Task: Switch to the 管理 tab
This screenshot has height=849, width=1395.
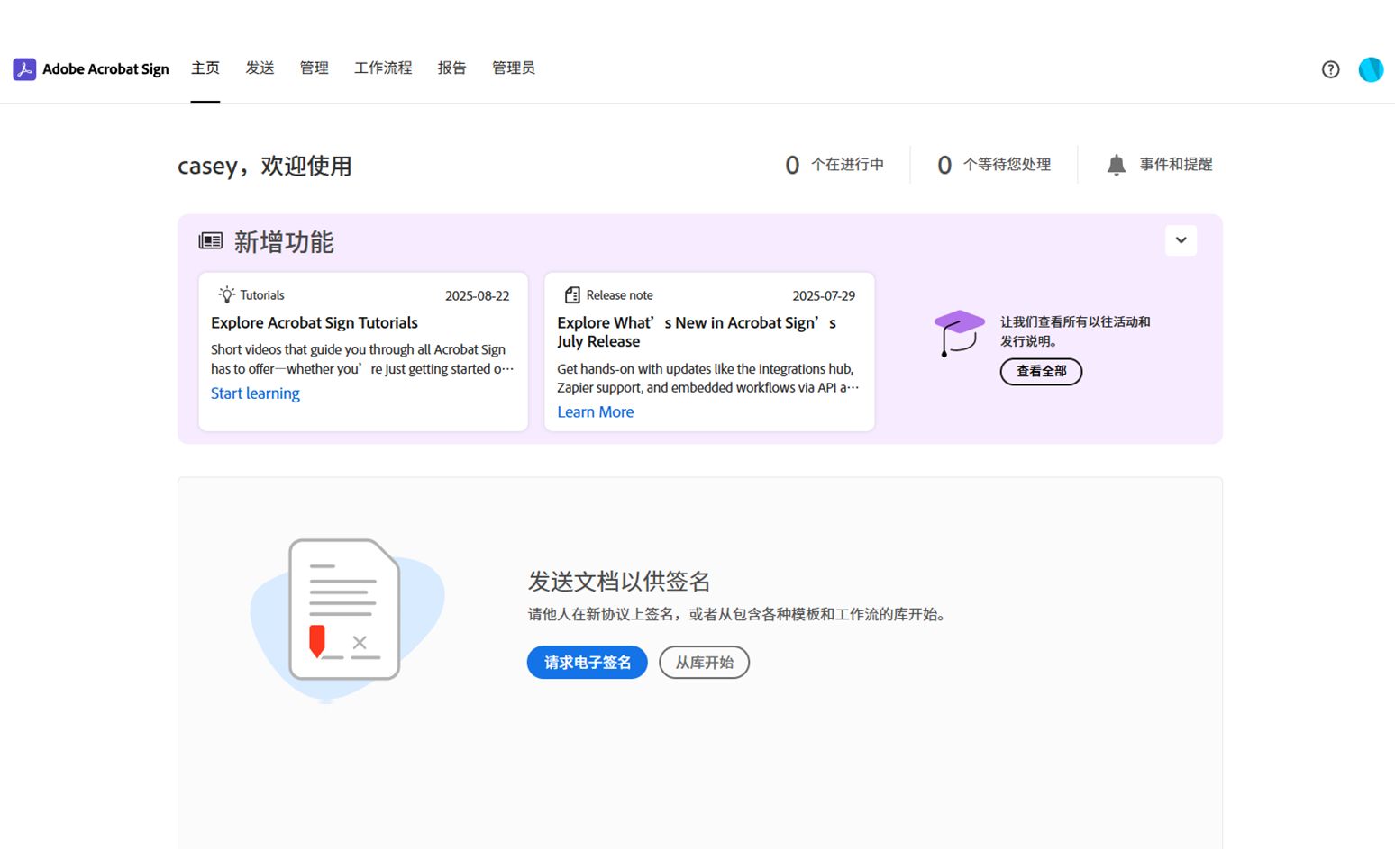Action: 315,68
